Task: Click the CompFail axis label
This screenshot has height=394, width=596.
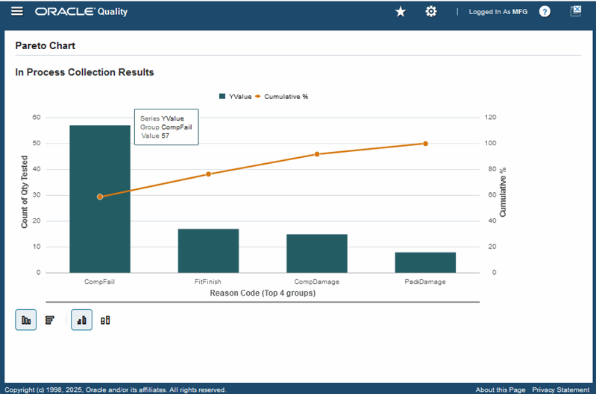Action: click(100, 282)
